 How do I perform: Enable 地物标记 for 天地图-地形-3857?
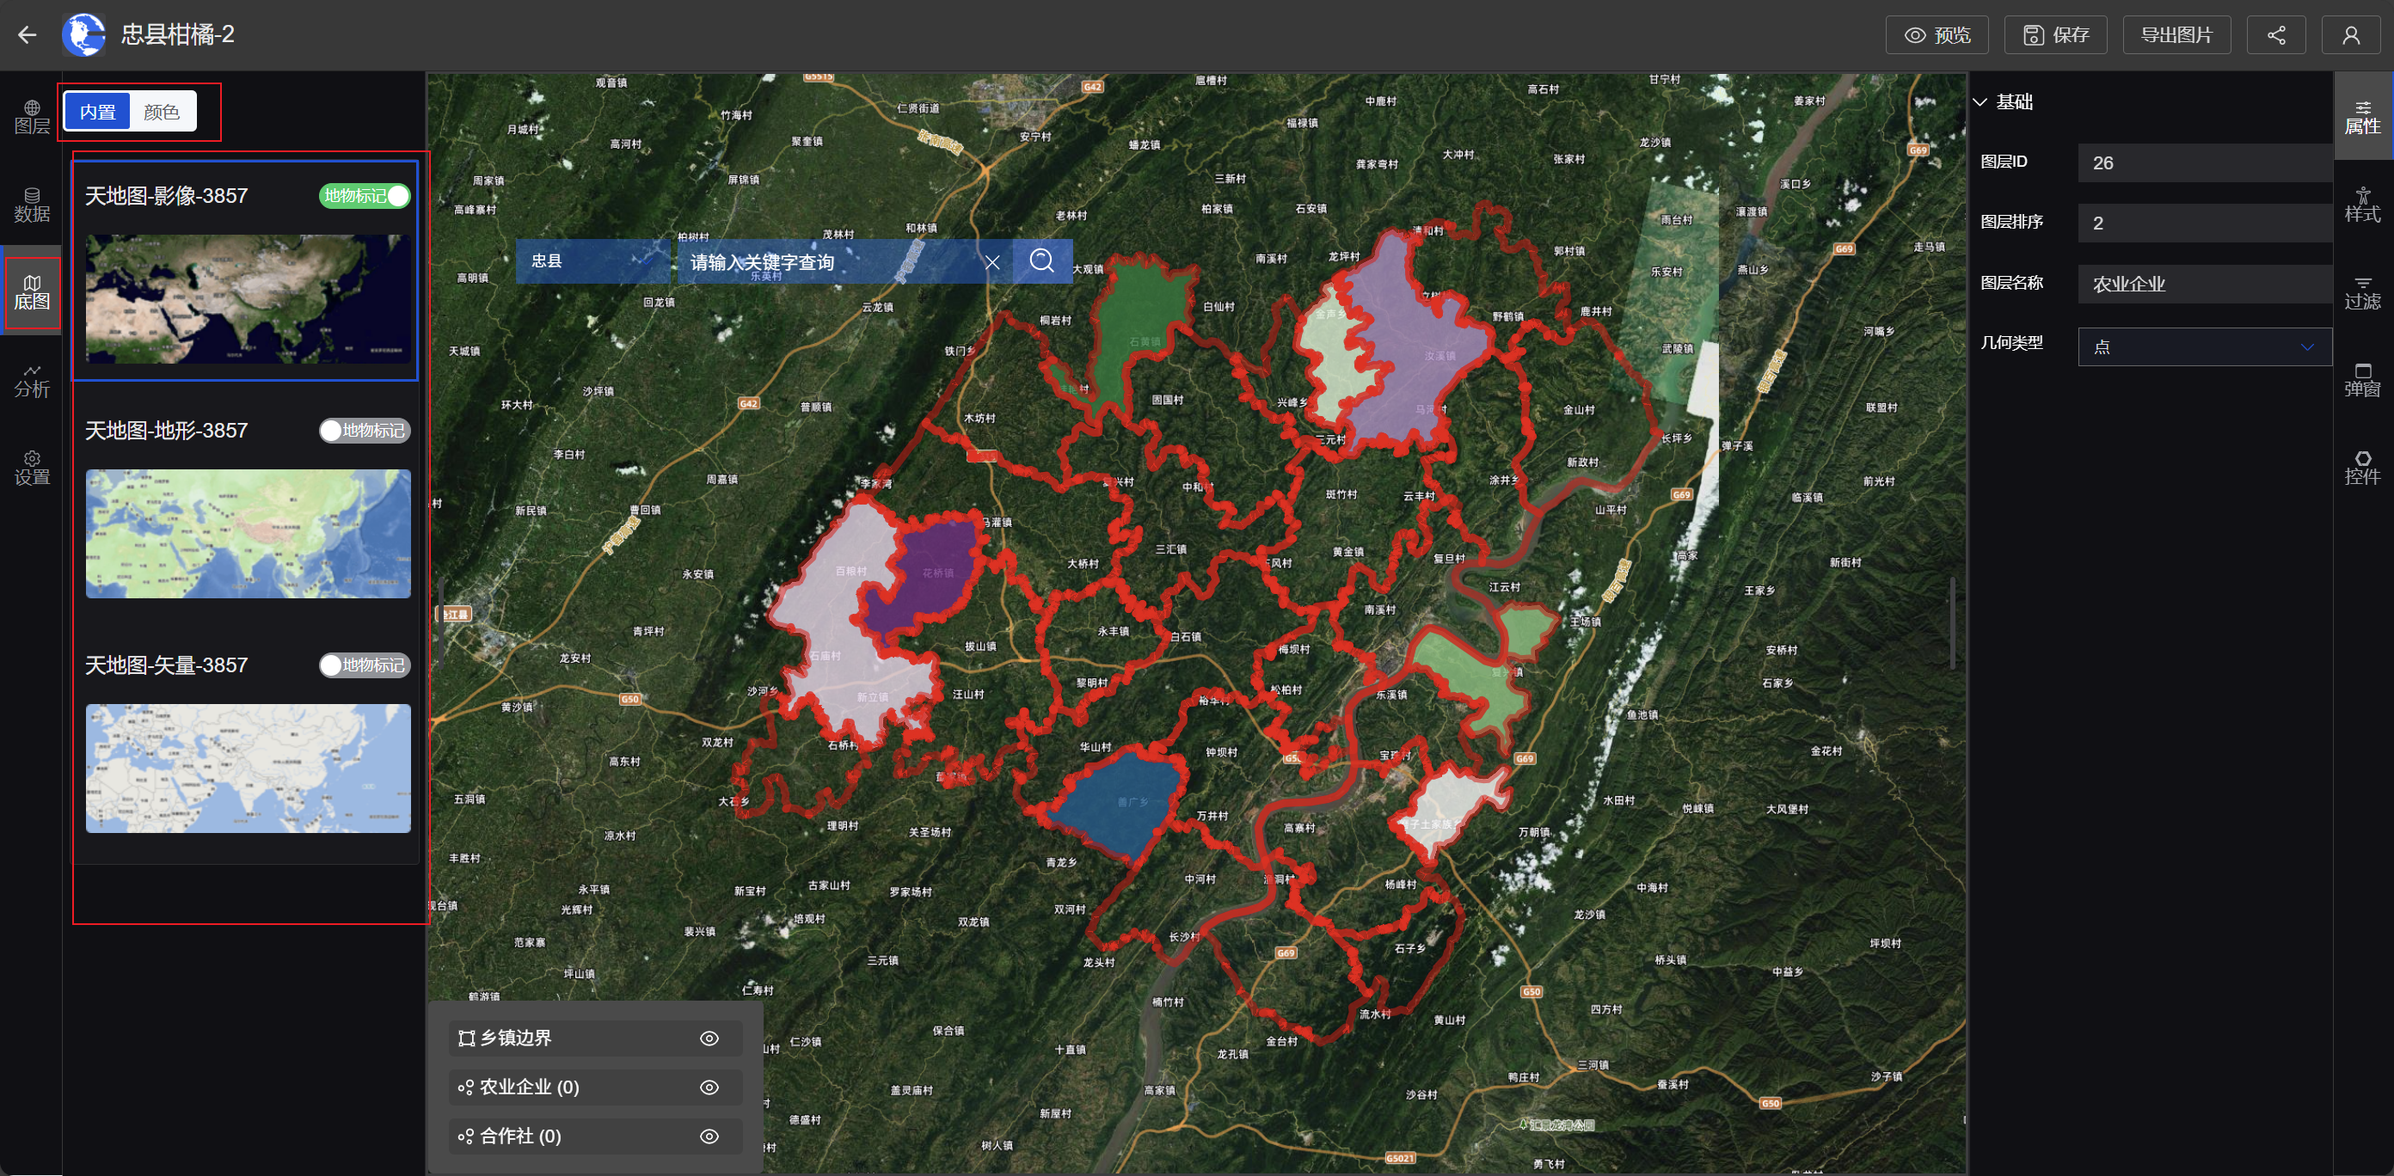click(365, 430)
